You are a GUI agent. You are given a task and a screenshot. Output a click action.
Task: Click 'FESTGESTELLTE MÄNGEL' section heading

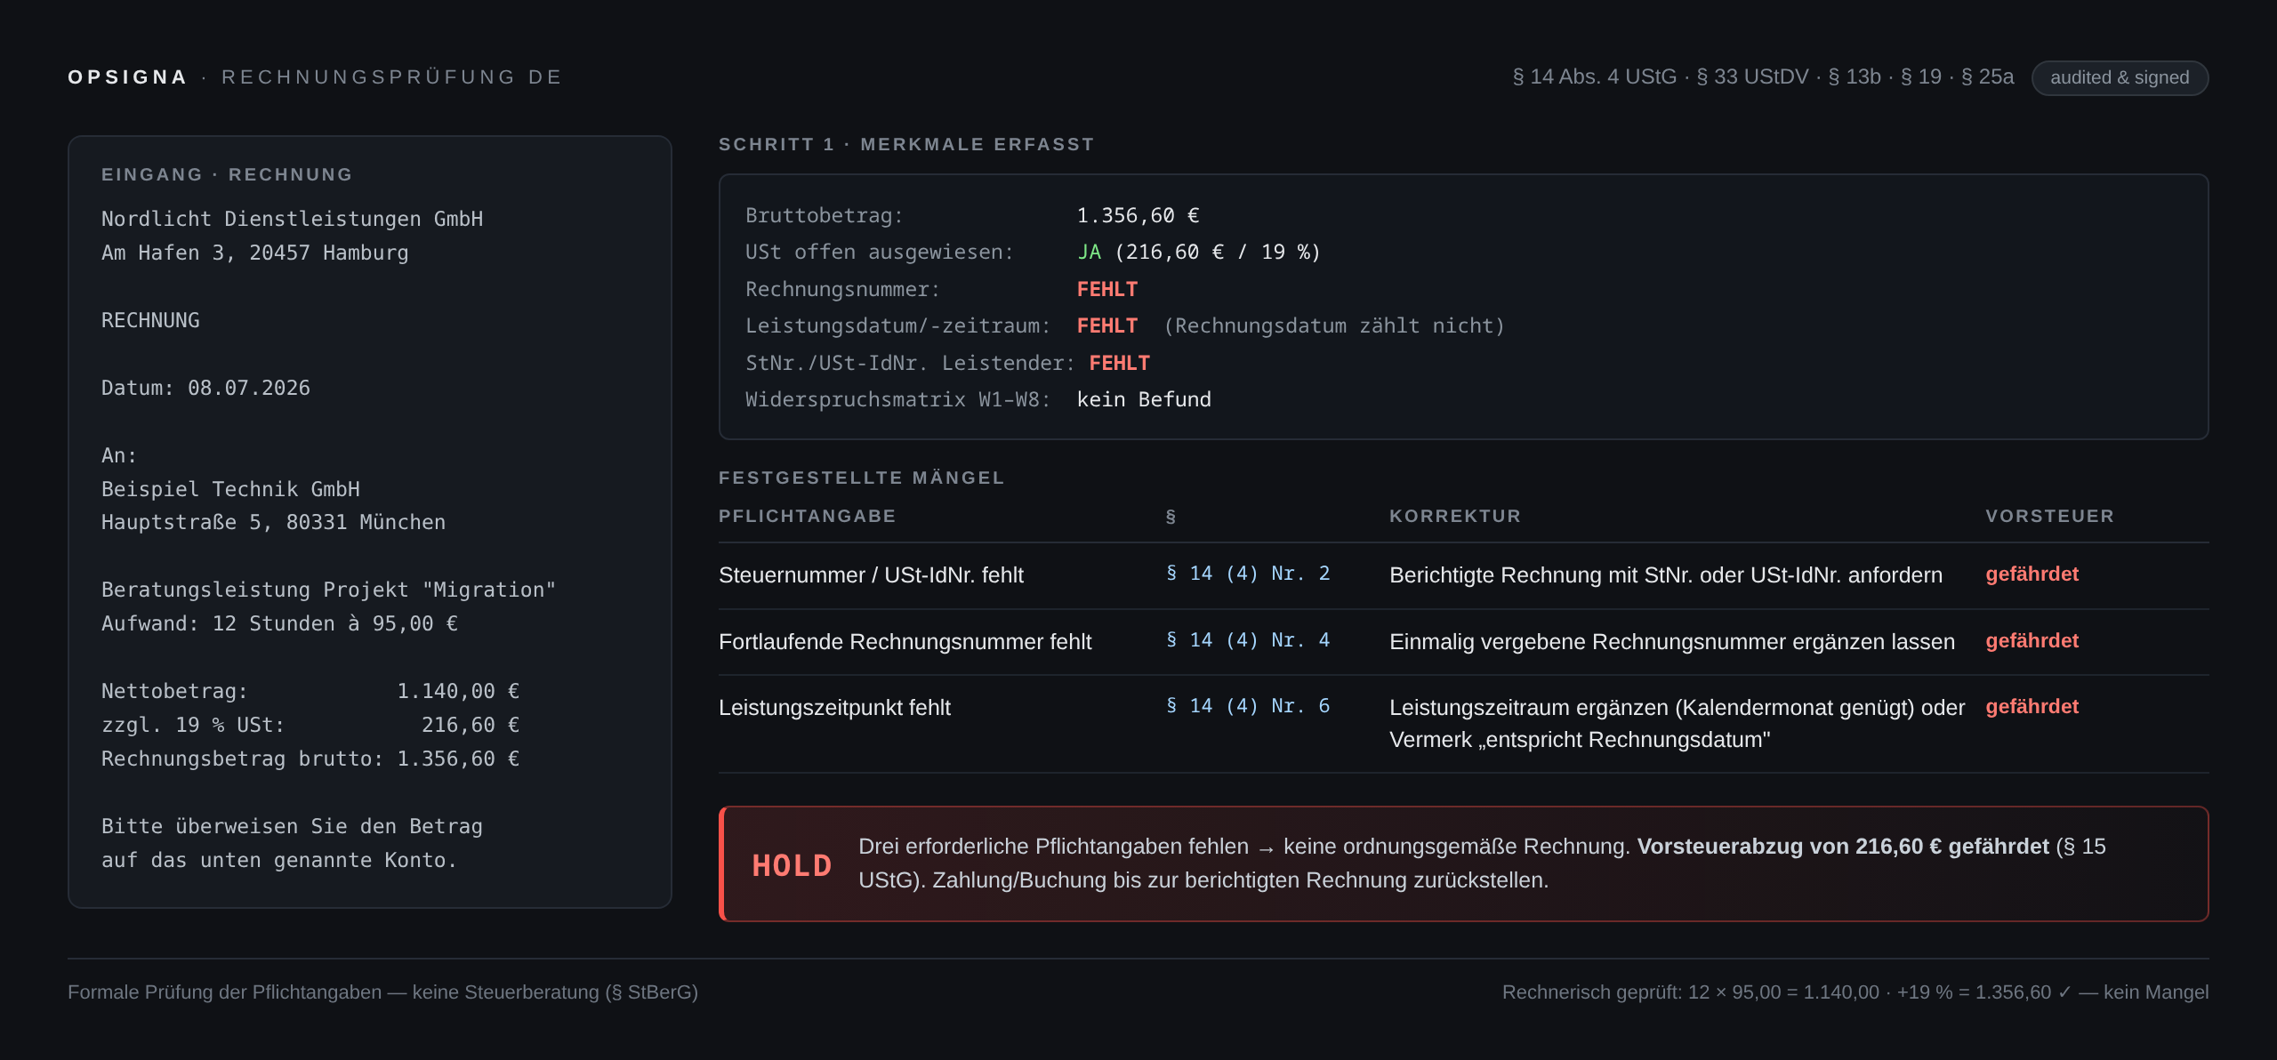coord(861,478)
